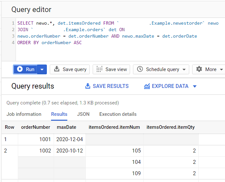Click the Run play icon

20,69
